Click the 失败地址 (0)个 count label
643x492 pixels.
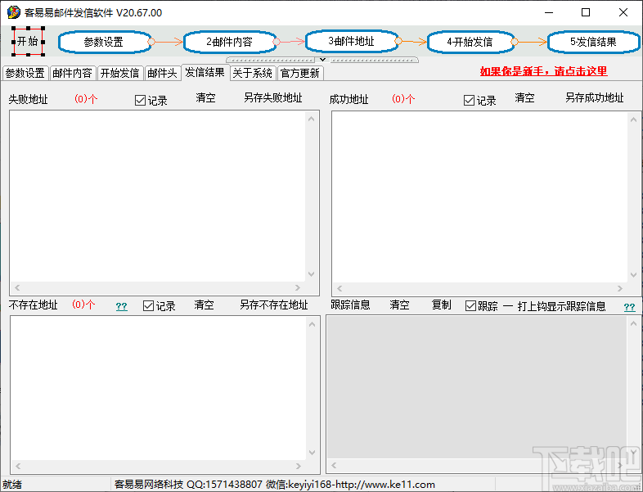tap(86, 99)
